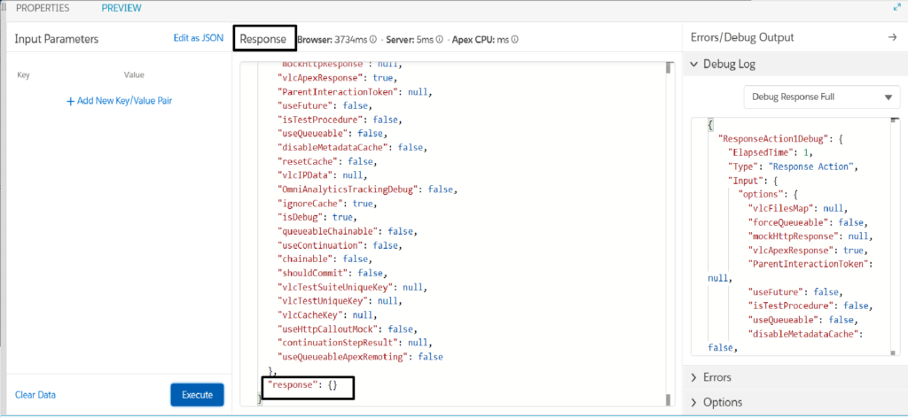Image resolution: width=908 pixels, height=418 pixels.
Task: Select the "isDebug" line
Action: click(x=317, y=217)
